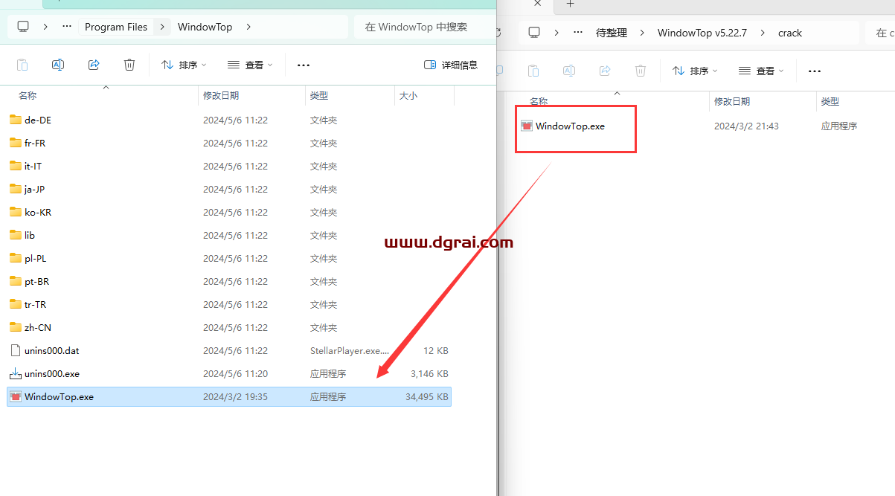The image size is (895, 496).
Task: Click the Program Files breadcrumb
Action: tap(116, 27)
